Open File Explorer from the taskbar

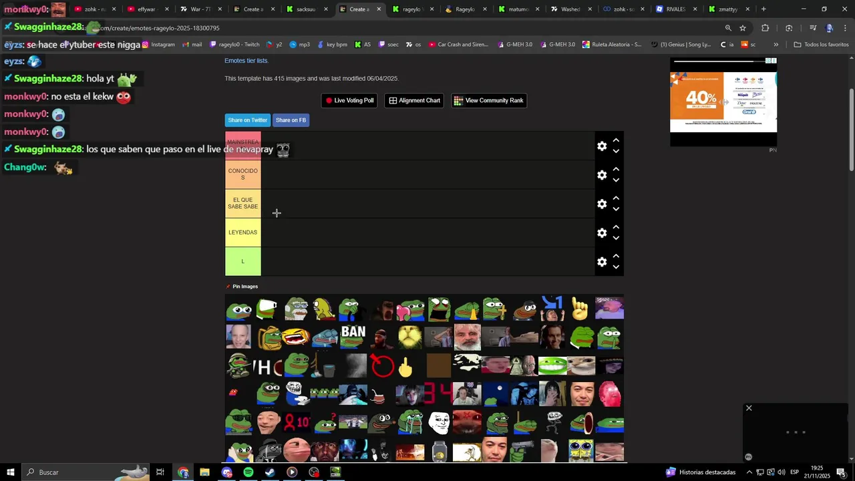pyautogui.click(x=205, y=472)
